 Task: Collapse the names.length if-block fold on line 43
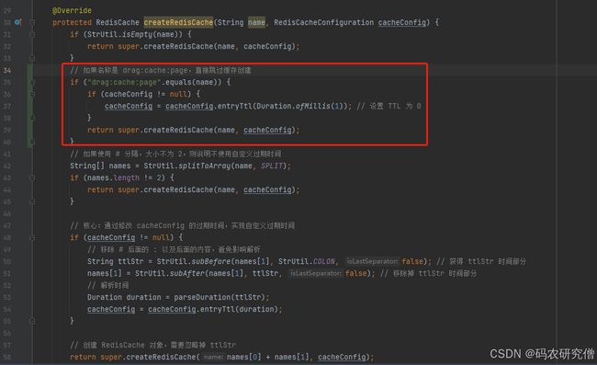point(32,178)
